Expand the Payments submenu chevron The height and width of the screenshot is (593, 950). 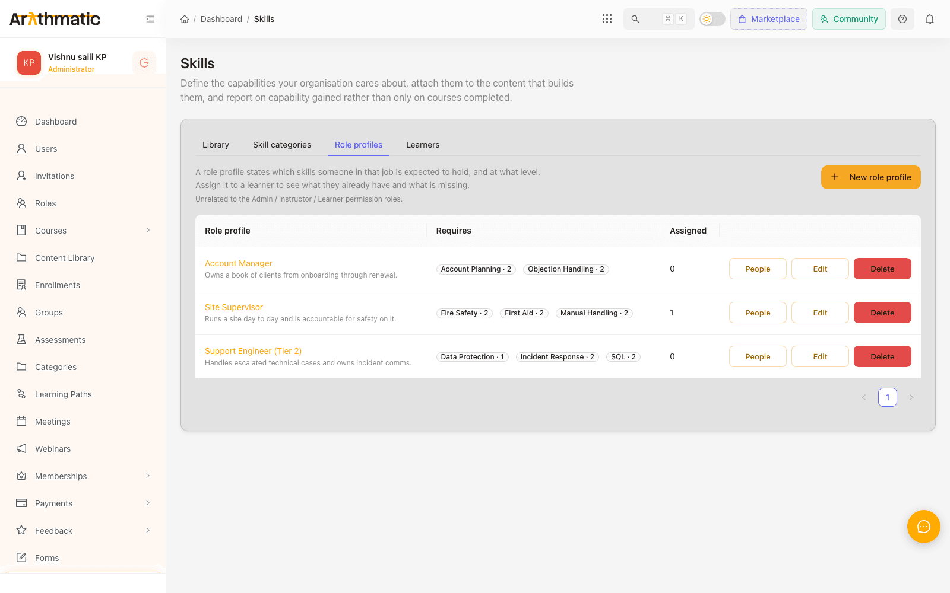click(x=148, y=503)
